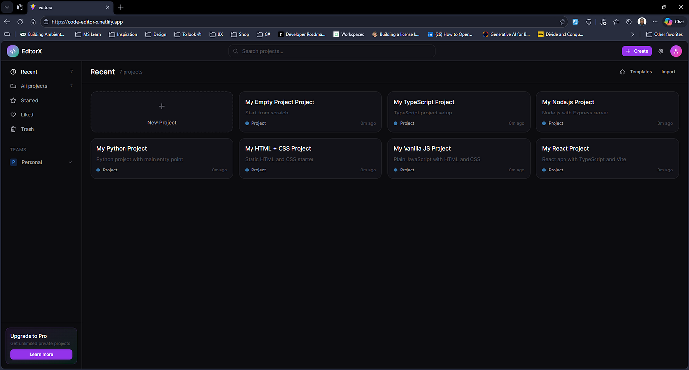
Task: Open the blue FI extension icon
Action: (x=575, y=22)
